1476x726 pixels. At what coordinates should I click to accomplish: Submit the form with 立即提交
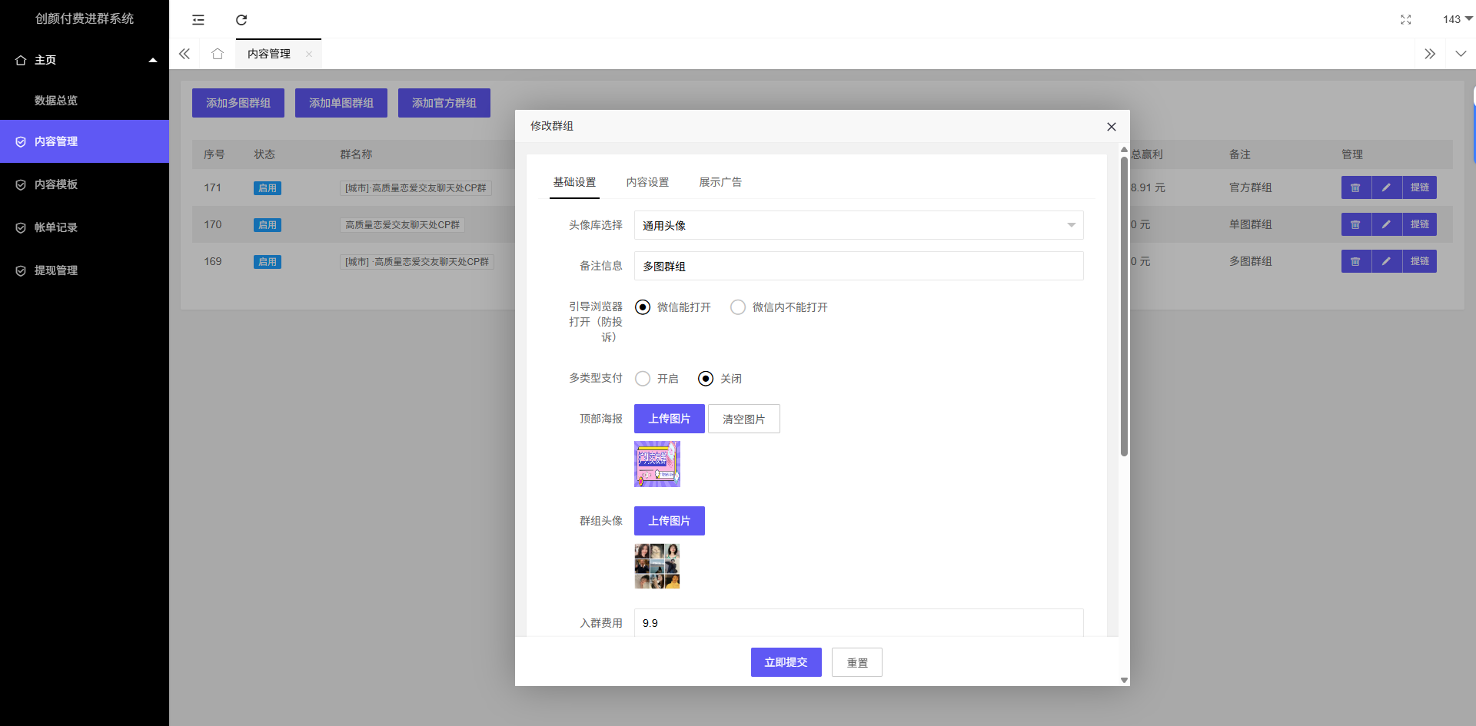[786, 661]
